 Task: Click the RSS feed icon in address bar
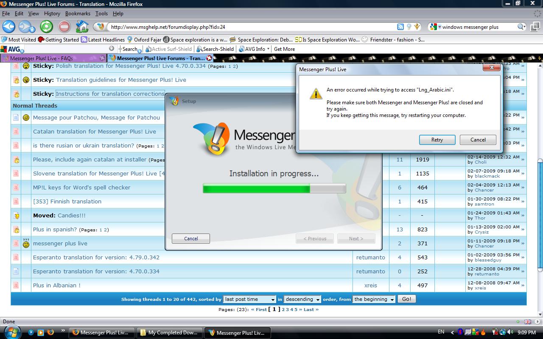(x=400, y=27)
